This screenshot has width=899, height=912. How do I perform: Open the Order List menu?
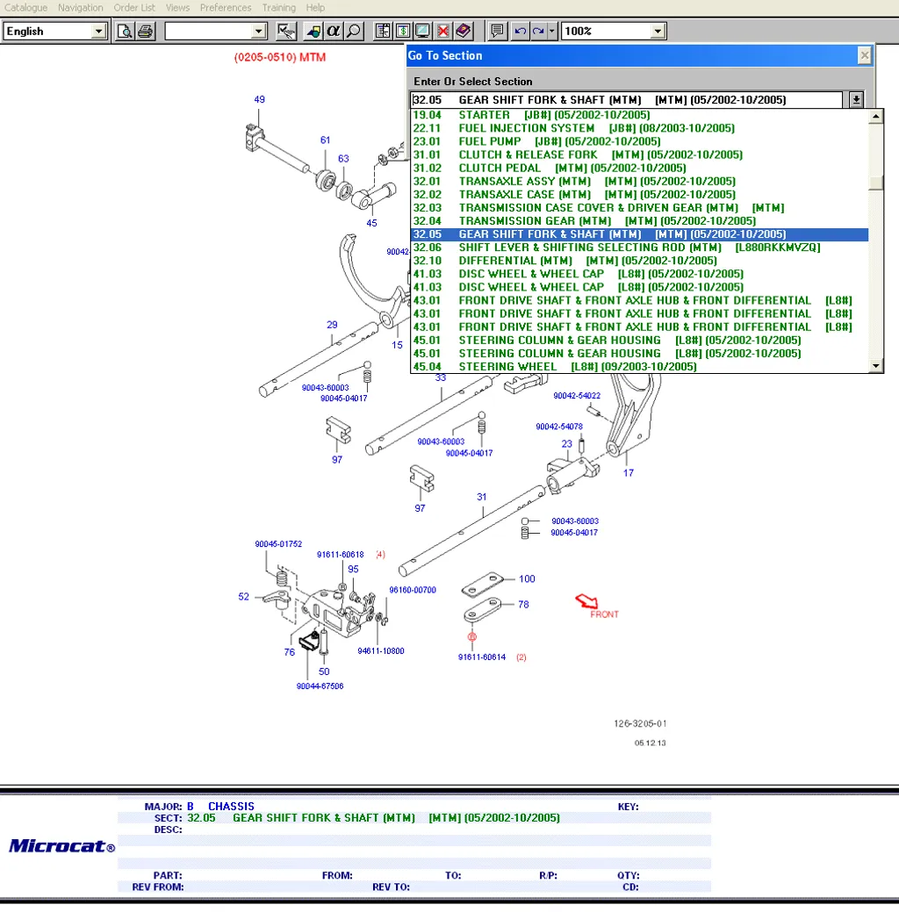click(x=134, y=8)
